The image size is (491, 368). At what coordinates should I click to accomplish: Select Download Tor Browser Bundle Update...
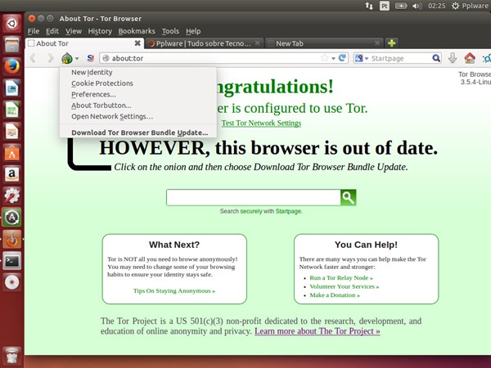click(138, 132)
